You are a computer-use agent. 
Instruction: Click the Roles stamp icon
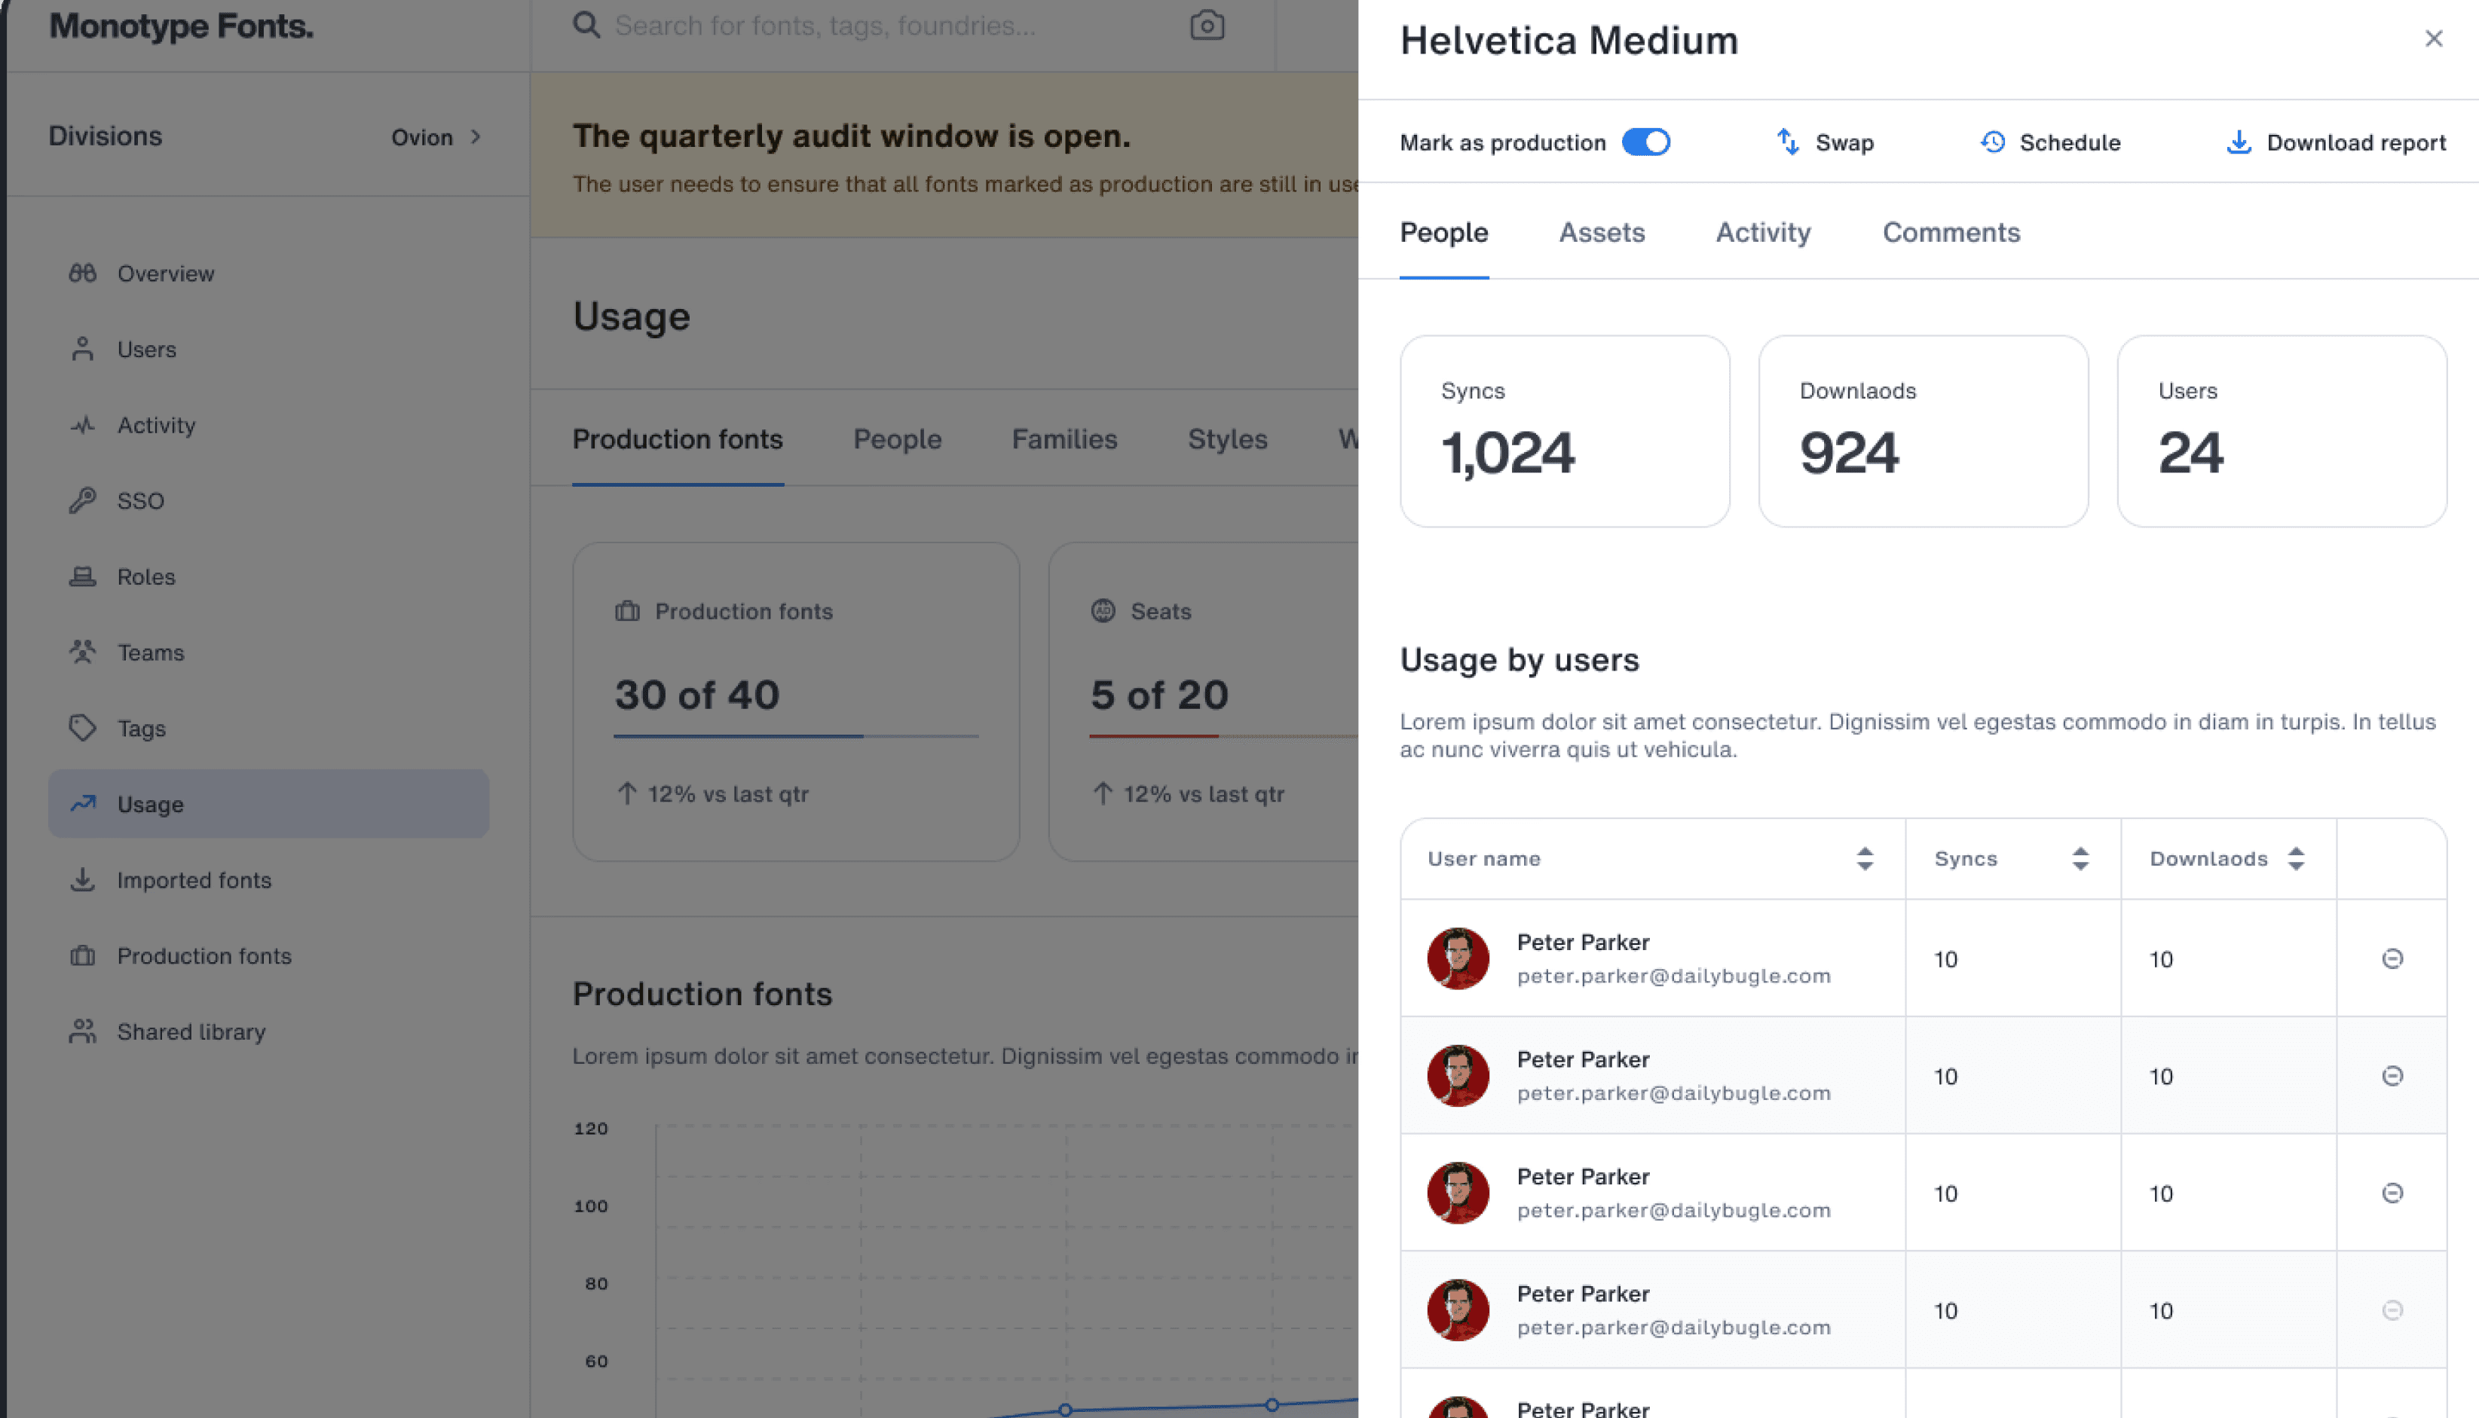[83, 576]
